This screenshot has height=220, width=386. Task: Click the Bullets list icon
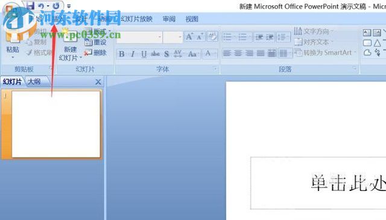(x=227, y=37)
